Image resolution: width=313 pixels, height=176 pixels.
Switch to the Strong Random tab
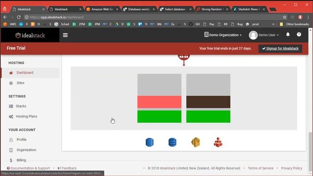pyautogui.click(x=212, y=9)
